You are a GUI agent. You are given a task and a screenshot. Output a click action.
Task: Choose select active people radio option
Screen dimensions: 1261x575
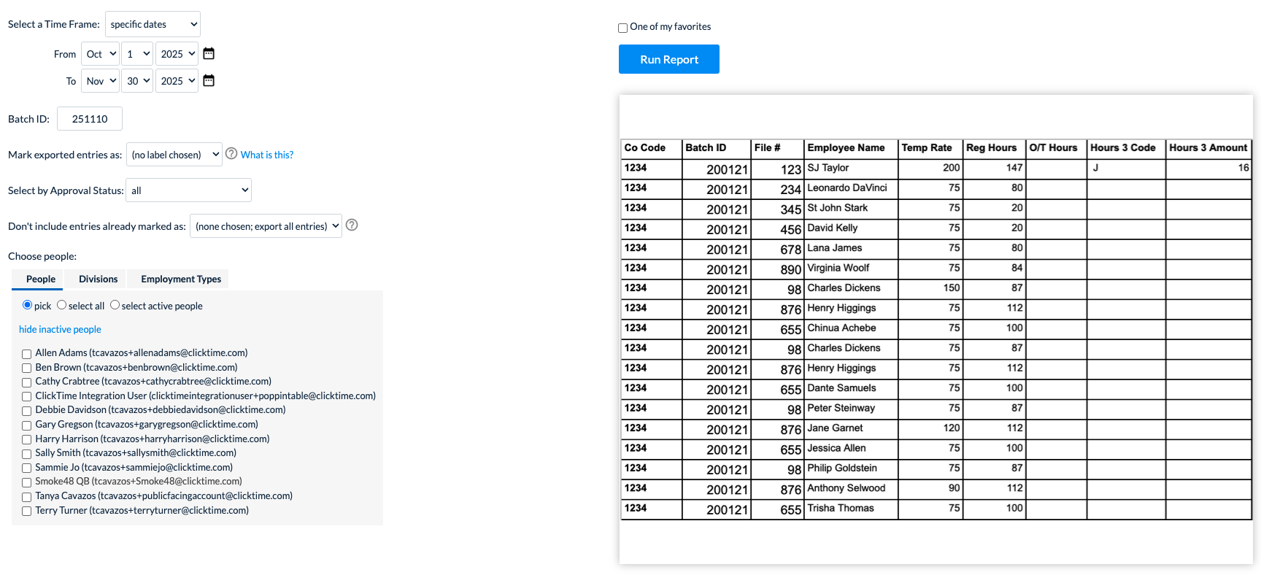pyautogui.click(x=115, y=305)
